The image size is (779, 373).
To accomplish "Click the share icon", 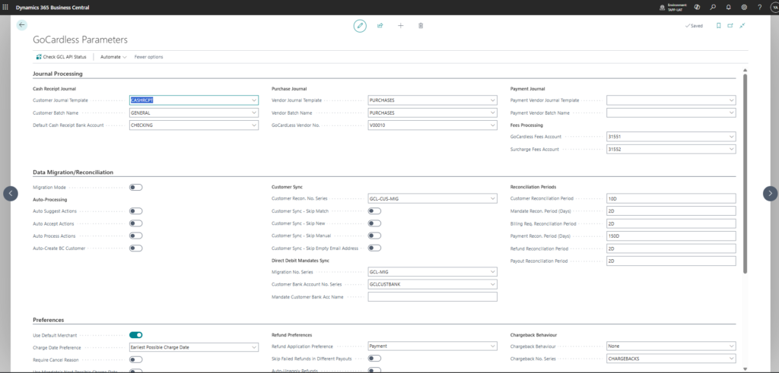I will 380,26.
